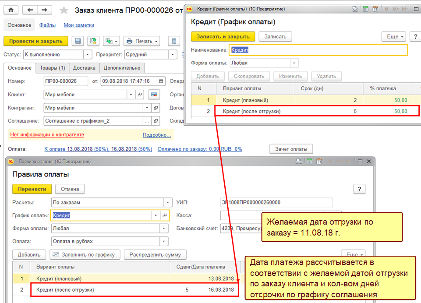The height and width of the screenshot is (303, 421).
Task: Click link icon in Правила оплаты titlebar
Action: click(299, 161)
